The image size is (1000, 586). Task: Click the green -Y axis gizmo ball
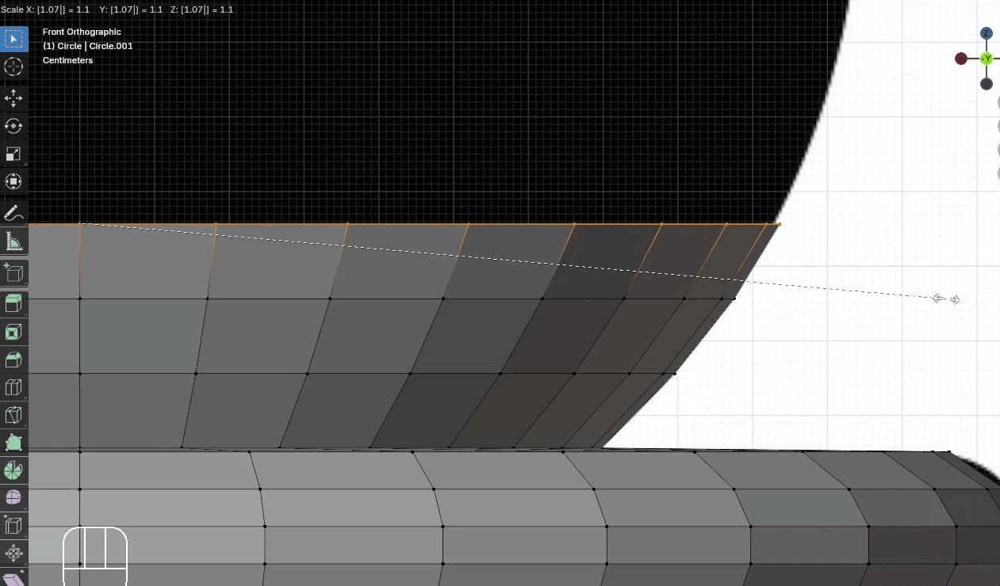point(987,59)
